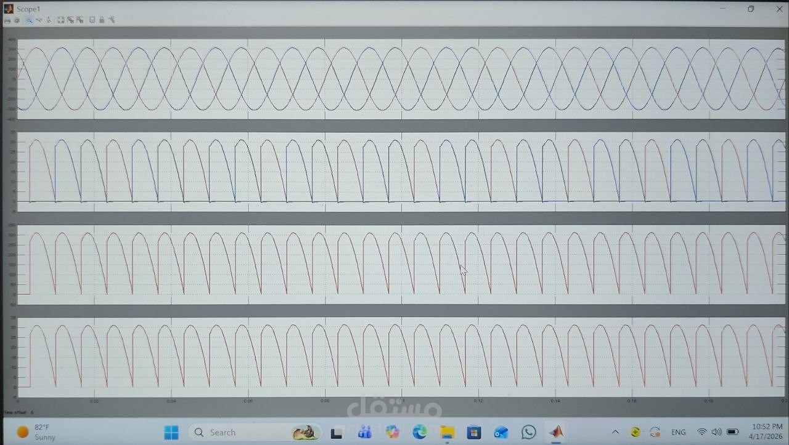Screen dimensions: 789x445
Task: Open the ENG language switcher
Action: (678, 432)
